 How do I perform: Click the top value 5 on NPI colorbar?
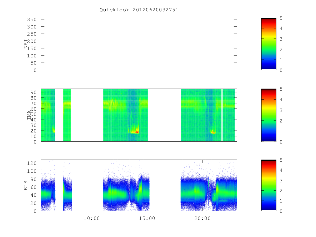tap(281, 18)
